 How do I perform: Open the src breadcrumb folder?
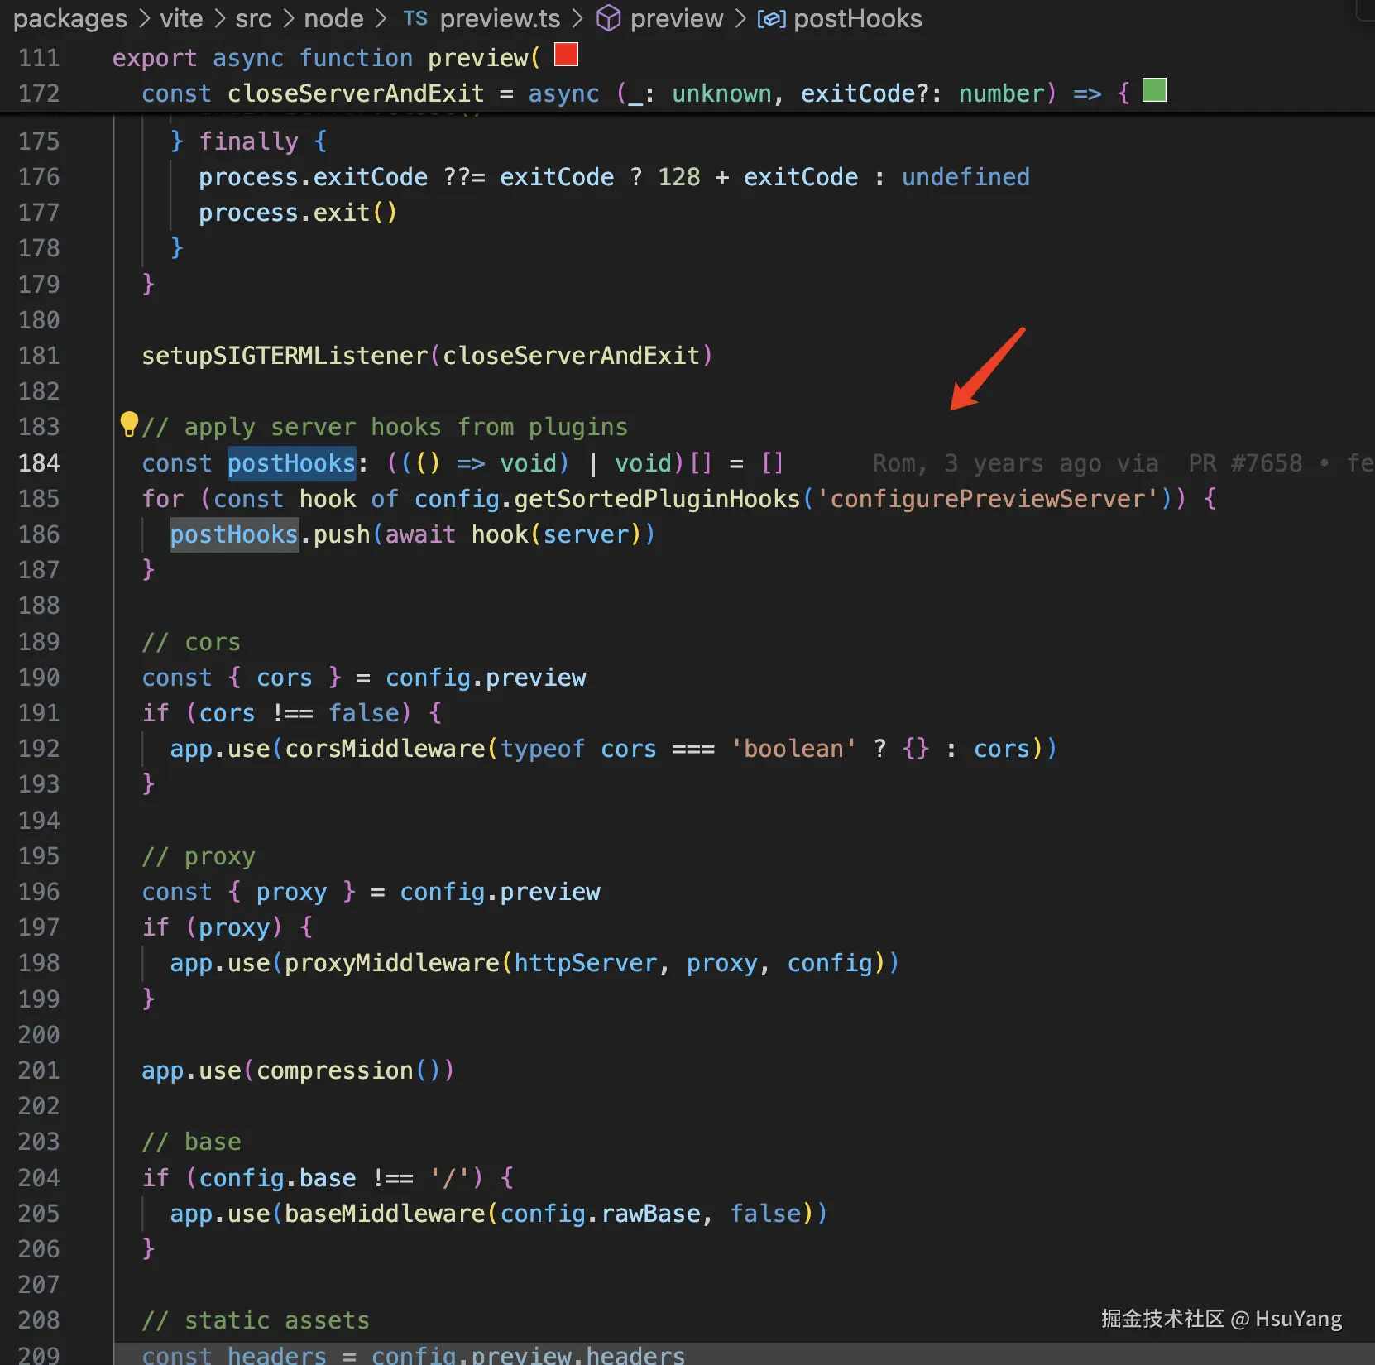pyautogui.click(x=253, y=18)
